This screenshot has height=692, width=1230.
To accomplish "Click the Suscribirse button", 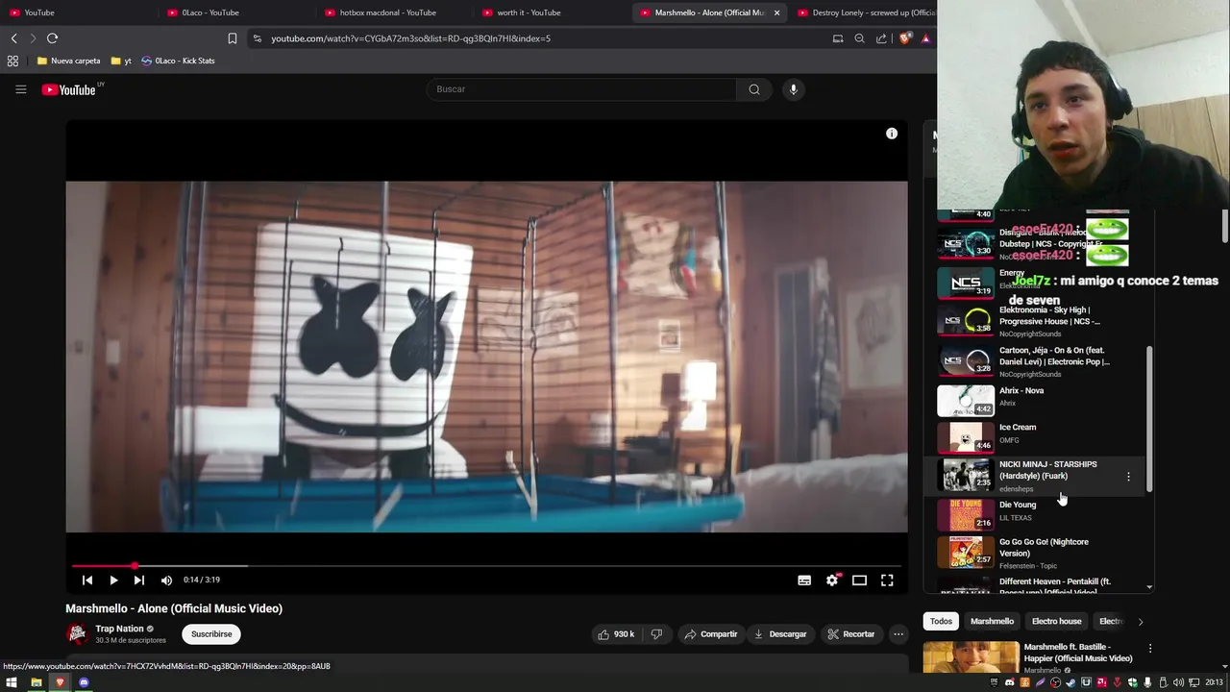I will click(x=211, y=634).
